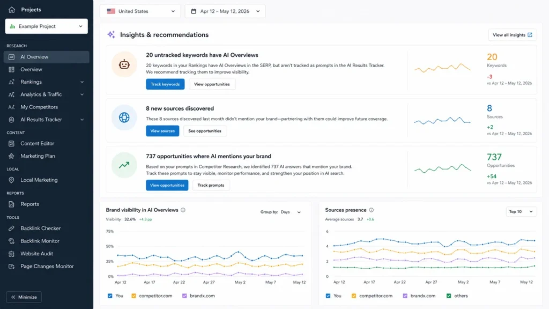The width and height of the screenshot is (549, 309).
Task: Click the Rankings sidebar icon
Action: (12, 82)
